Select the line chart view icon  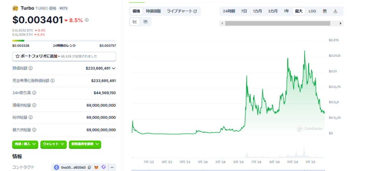[x=135, y=22]
